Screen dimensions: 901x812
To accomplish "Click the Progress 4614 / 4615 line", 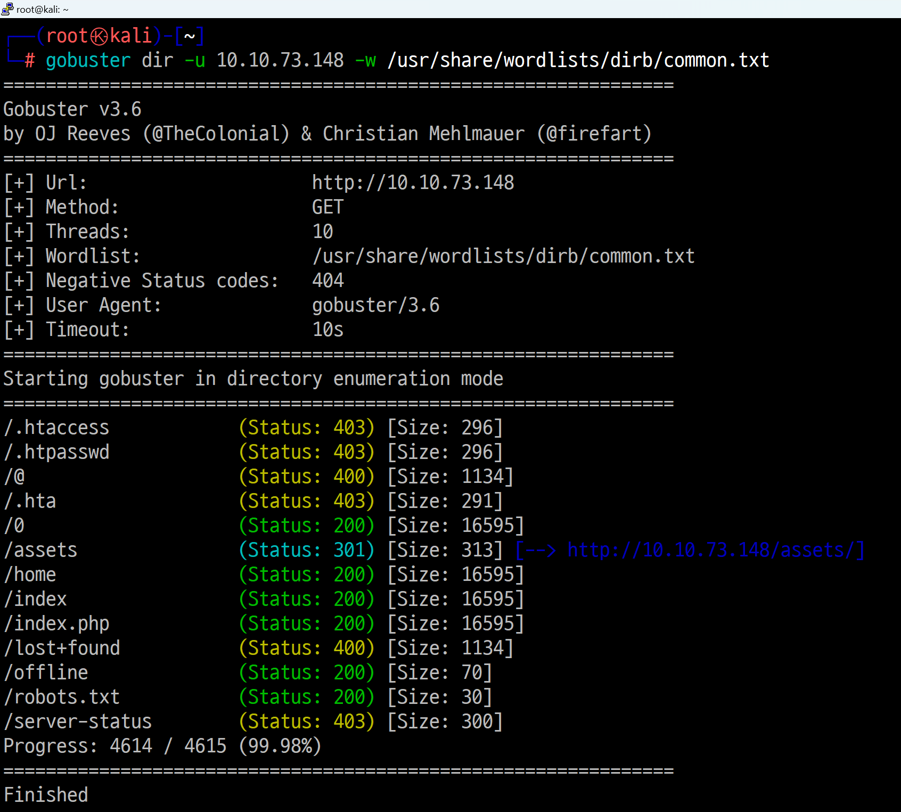I will (163, 746).
